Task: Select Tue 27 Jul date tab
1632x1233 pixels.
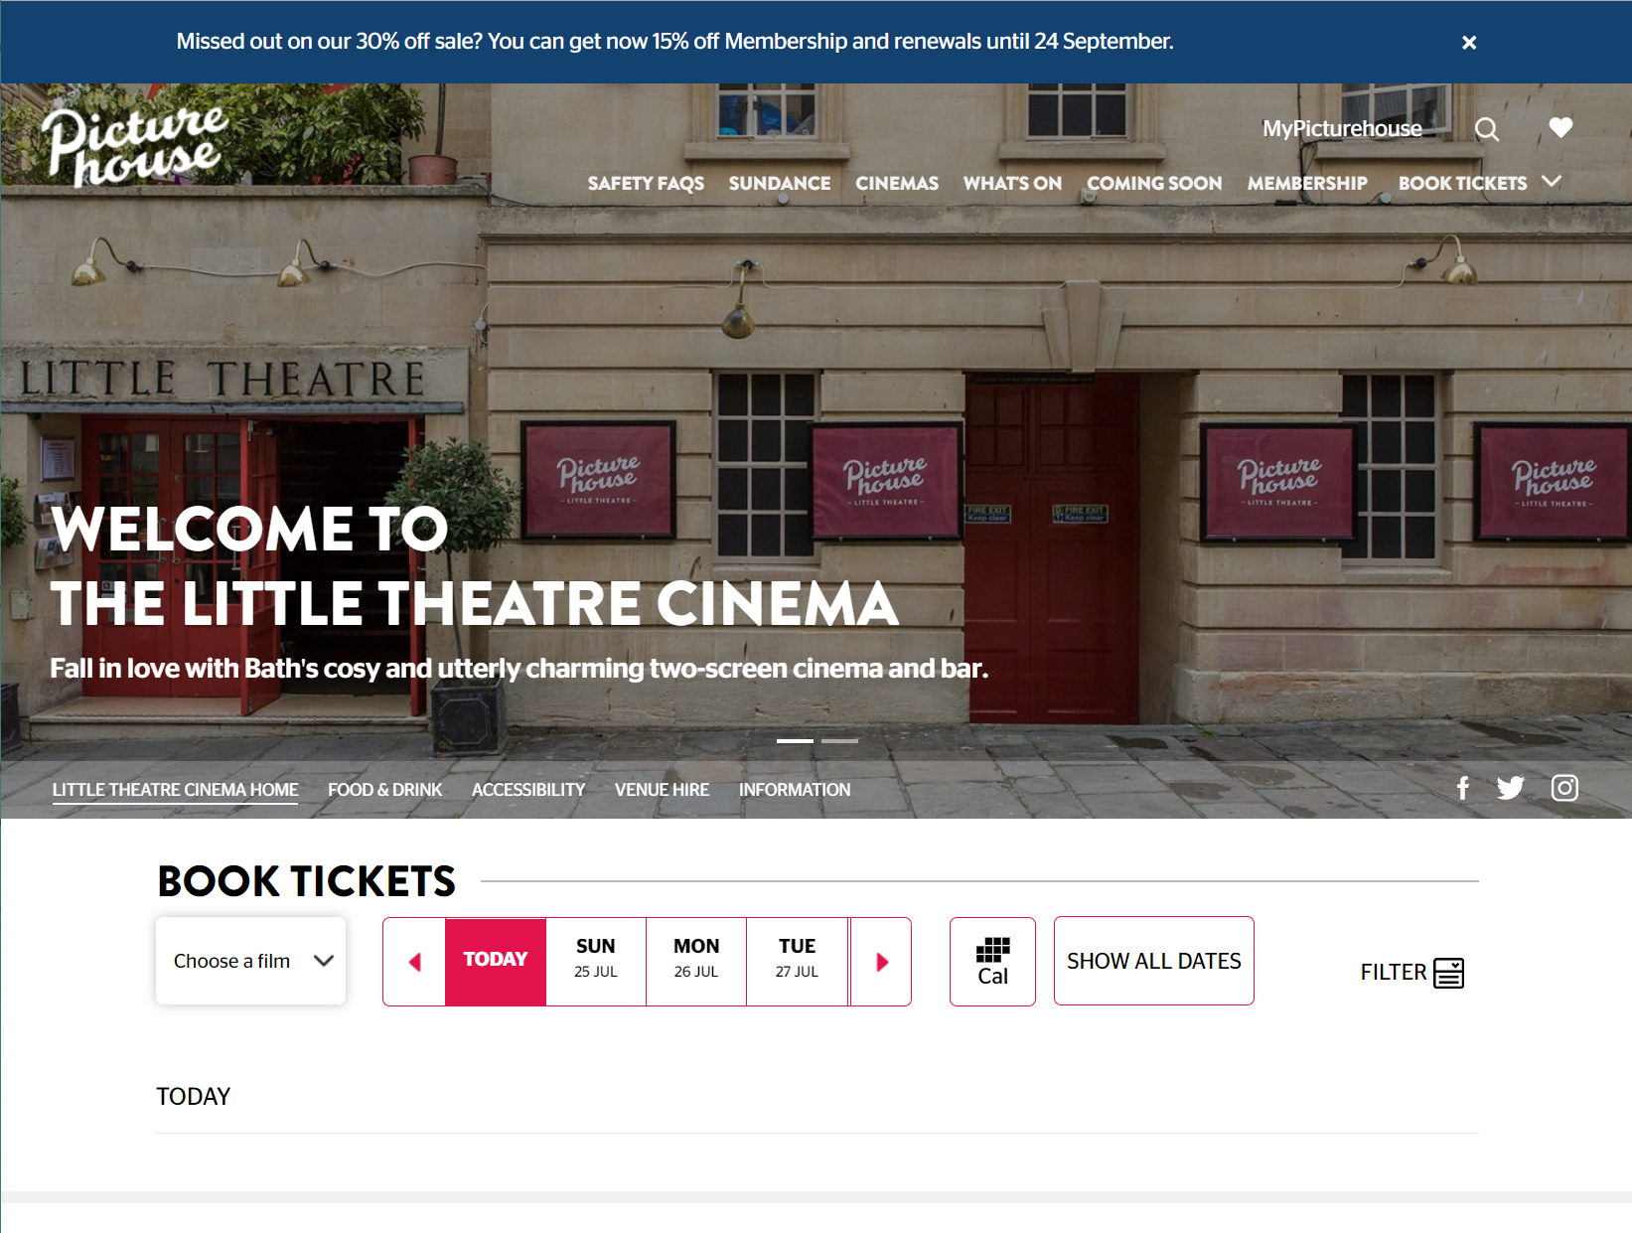Action: tap(797, 961)
